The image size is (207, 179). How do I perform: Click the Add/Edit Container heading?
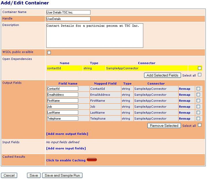[x=25, y=3]
